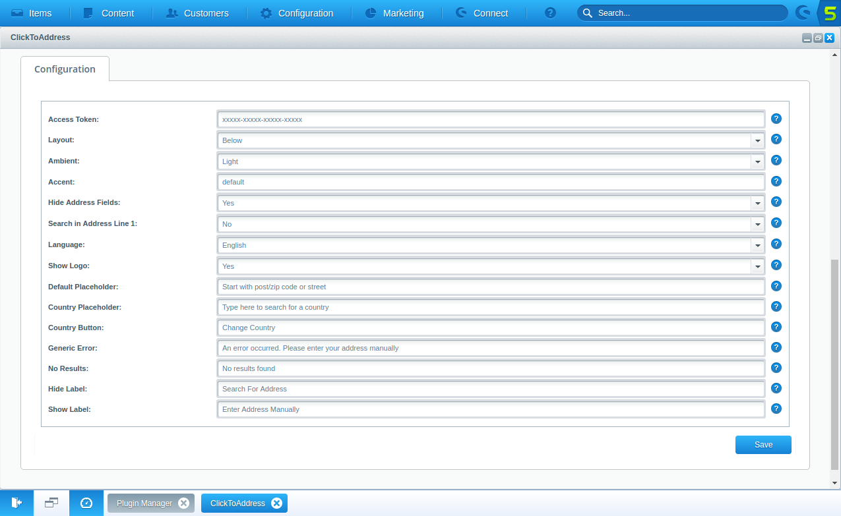Click the logout icon in bottom taskbar
The height and width of the screenshot is (516, 841).
click(x=17, y=503)
